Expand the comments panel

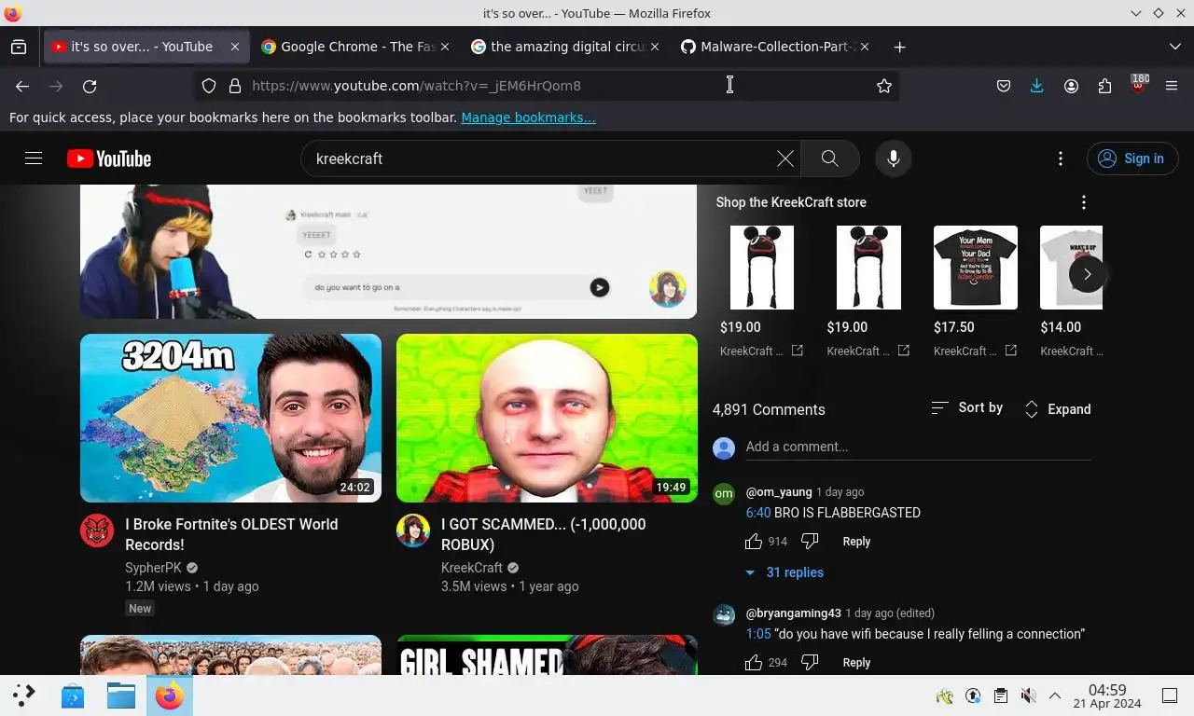[1057, 409]
